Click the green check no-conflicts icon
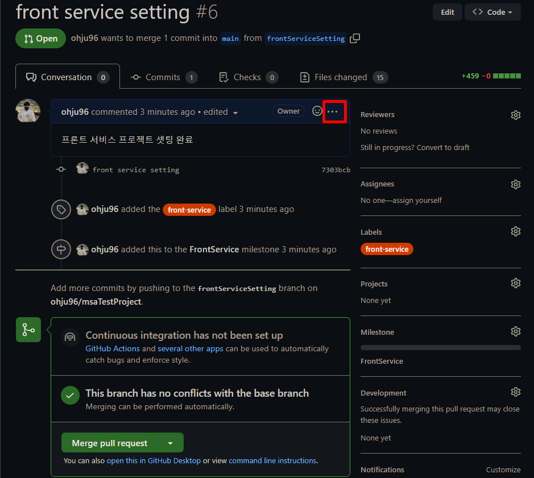Screen dimensions: 534x478 (x=70, y=395)
